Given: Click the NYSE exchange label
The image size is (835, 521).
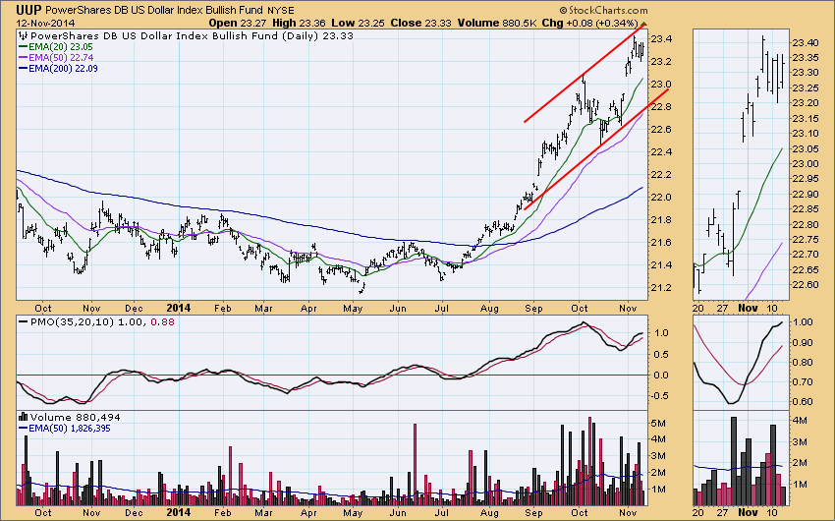Looking at the screenshot, I should pyautogui.click(x=280, y=10).
